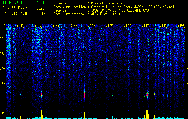Click the 2143 time axis marker
The height and width of the screenshot is (119, 188).
(x=56, y=26)
